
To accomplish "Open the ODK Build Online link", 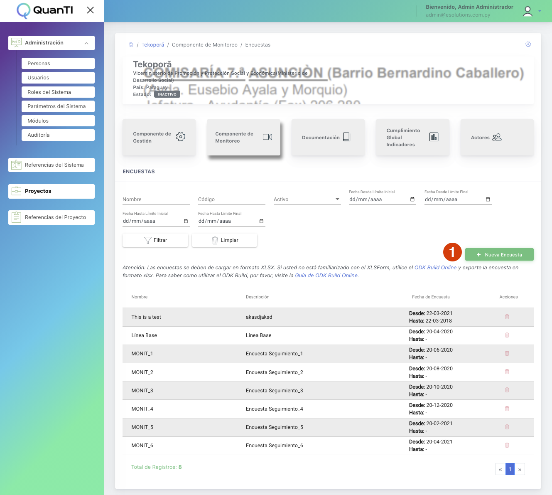I will (x=435, y=268).
